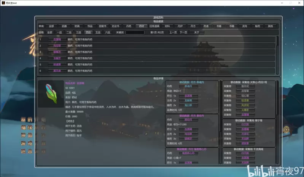The height and width of the screenshot is (177, 304).
Task: Open the 凤灵花 gatherable item link
Action: click(245, 105)
